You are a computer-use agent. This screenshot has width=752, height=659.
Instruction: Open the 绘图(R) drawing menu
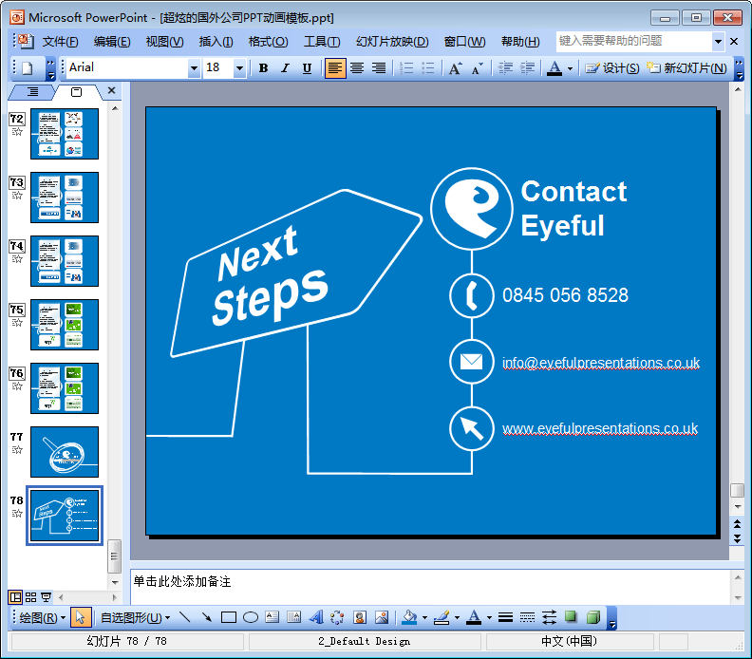click(x=42, y=618)
